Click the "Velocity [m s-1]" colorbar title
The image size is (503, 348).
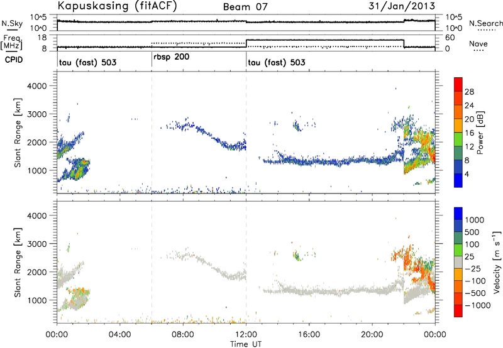497,261
